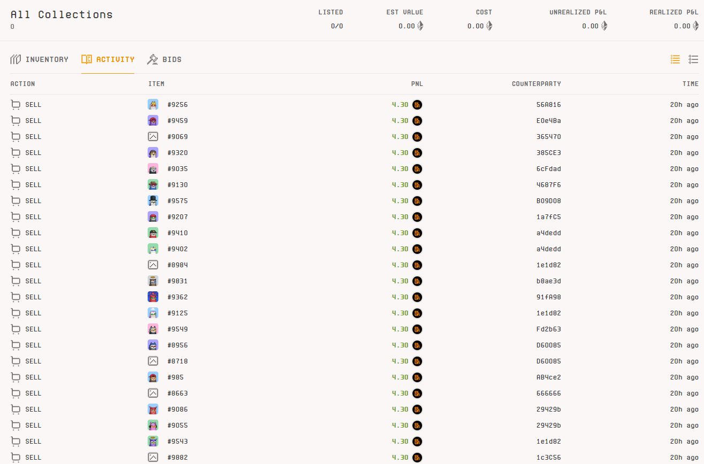The width and height of the screenshot is (704, 464).
Task: Click the token icon next to #9320 PNL
Action: click(417, 153)
